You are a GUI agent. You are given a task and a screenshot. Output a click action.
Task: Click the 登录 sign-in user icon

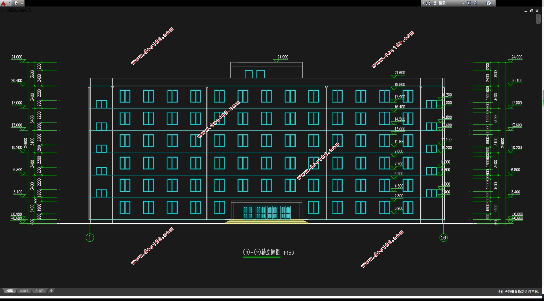click(x=435, y=3)
